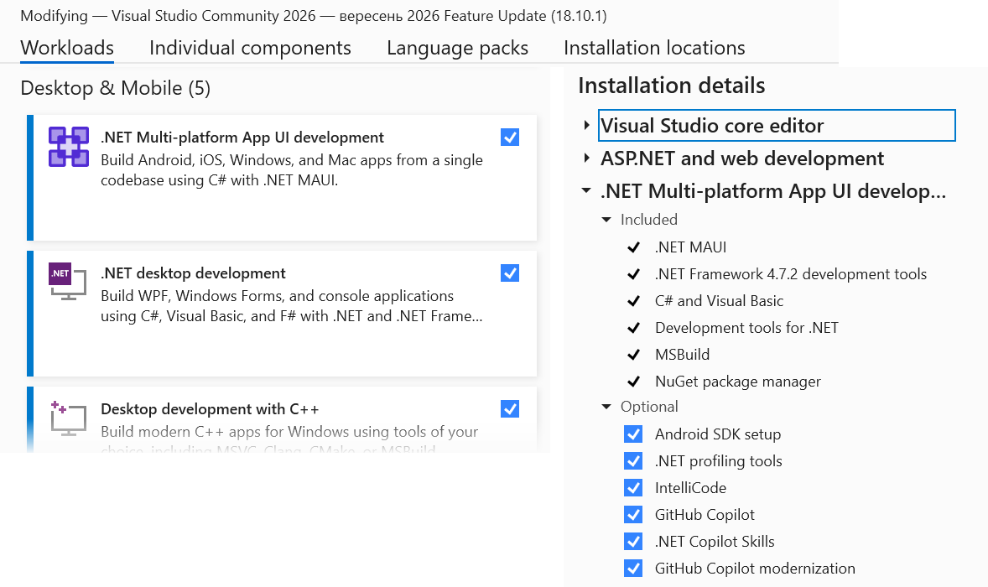This screenshot has width=988, height=587.
Task: Click the checkmark beside Development tools for .NET
Action: 633,328
